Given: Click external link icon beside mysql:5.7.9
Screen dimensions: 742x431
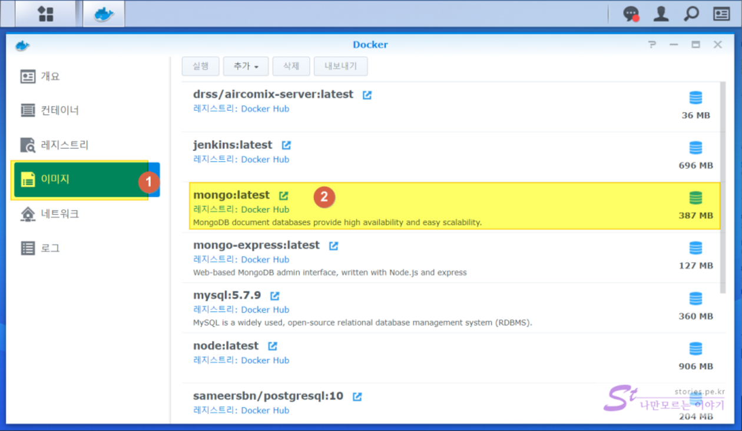Looking at the screenshot, I should 274,296.
